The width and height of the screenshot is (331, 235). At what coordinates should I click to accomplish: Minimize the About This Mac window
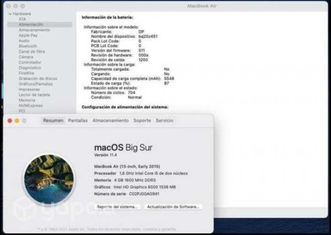(17, 121)
